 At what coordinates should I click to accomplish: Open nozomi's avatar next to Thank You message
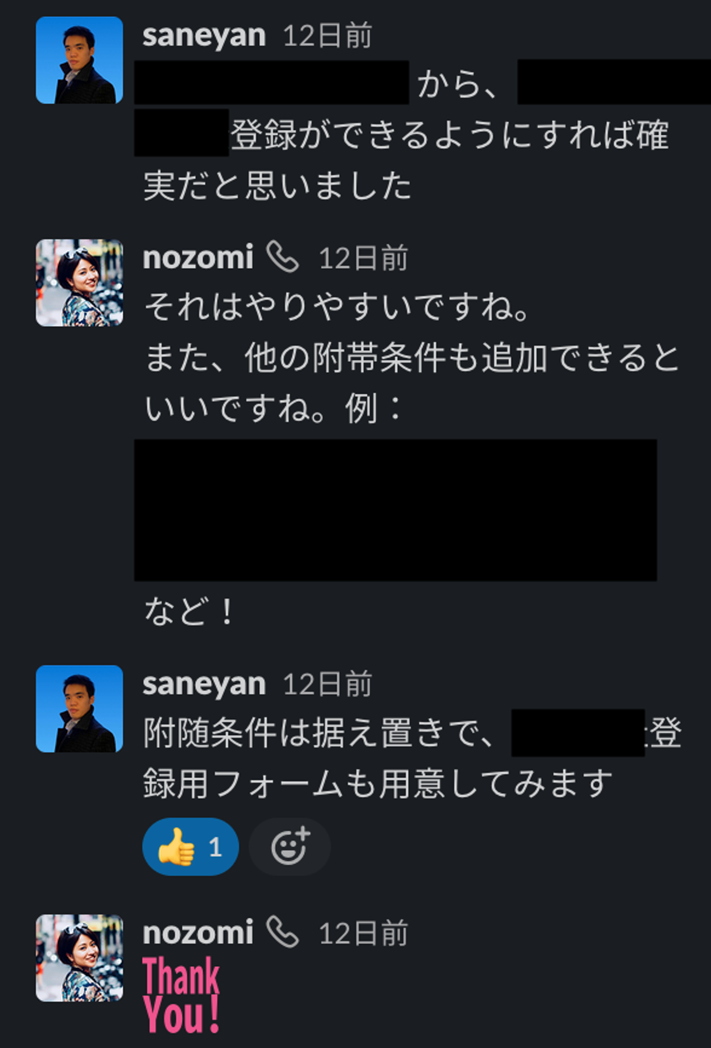79,958
